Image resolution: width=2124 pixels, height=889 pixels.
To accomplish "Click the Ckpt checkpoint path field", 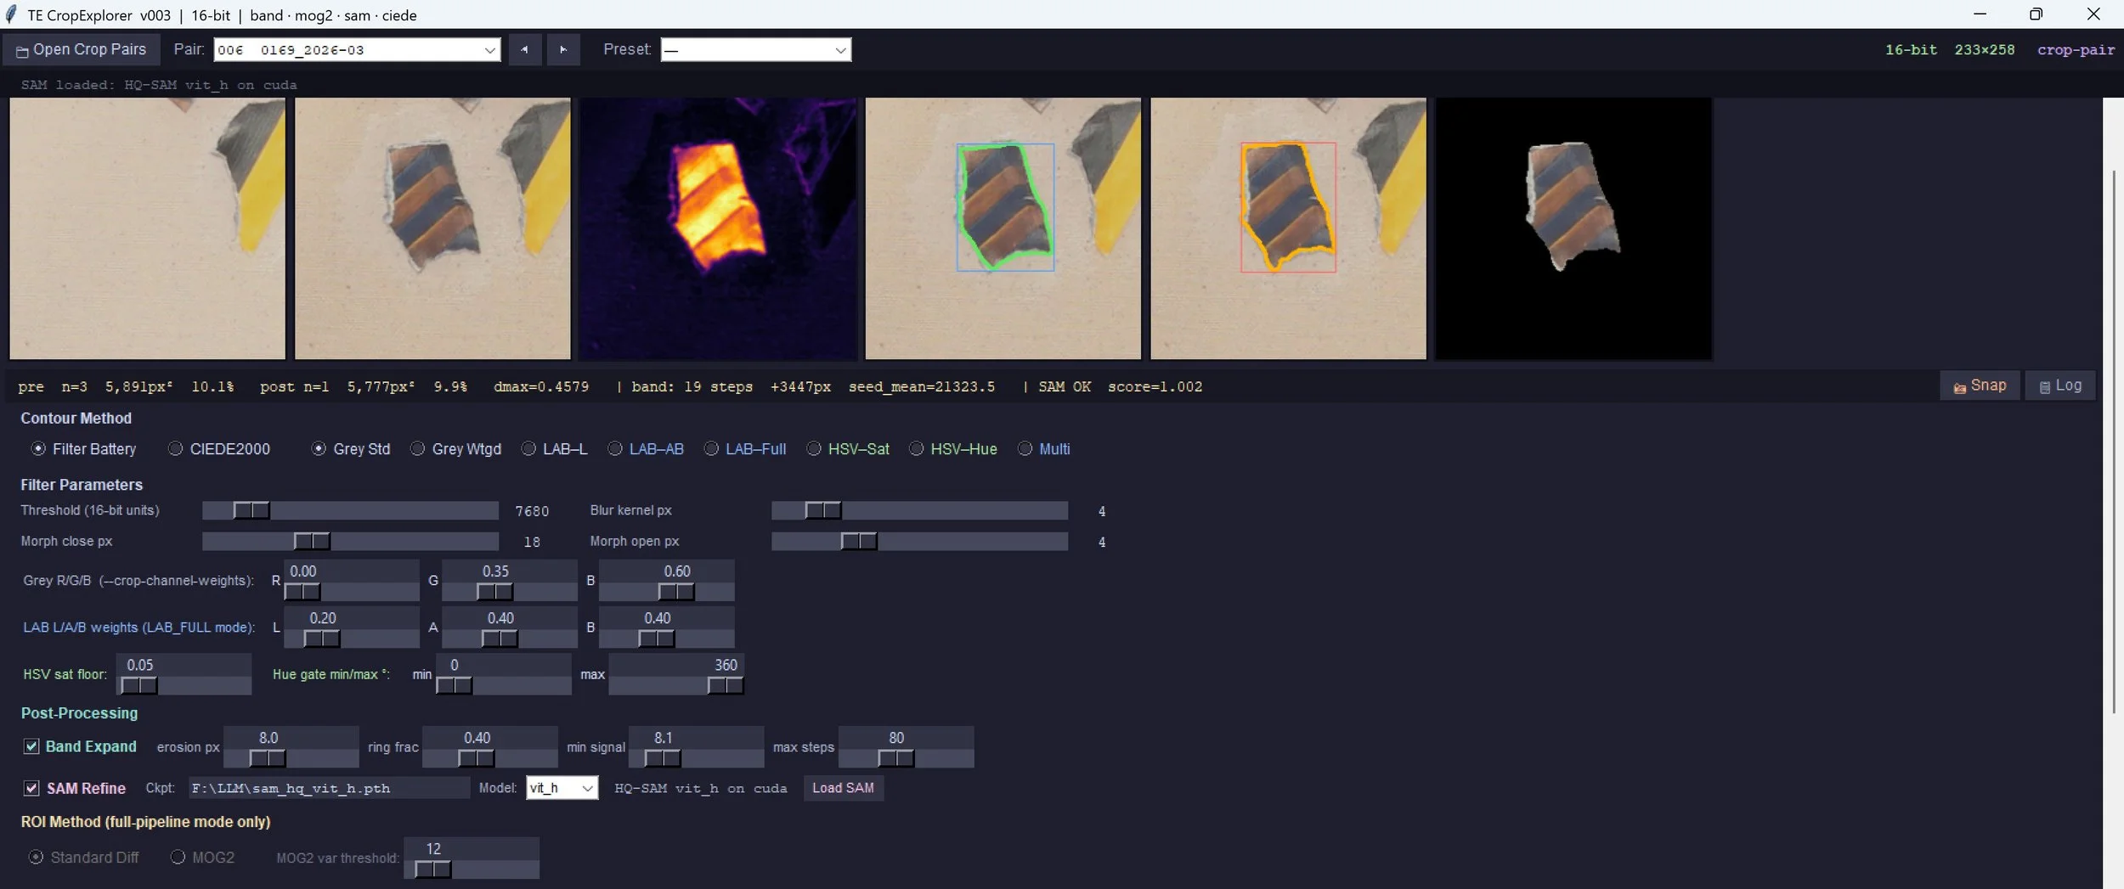I will (x=329, y=788).
